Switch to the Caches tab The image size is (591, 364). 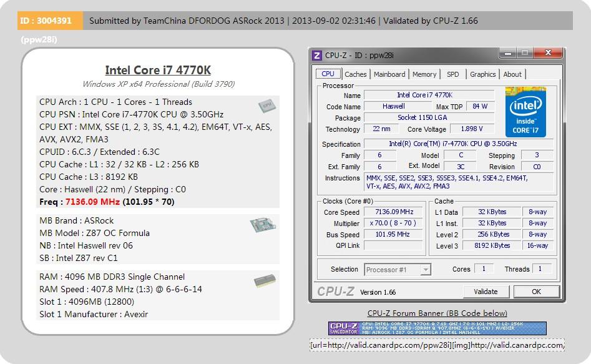click(x=356, y=74)
